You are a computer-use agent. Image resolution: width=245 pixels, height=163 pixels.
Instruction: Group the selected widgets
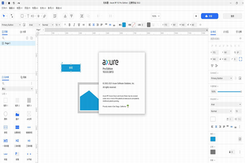tap(82, 16)
